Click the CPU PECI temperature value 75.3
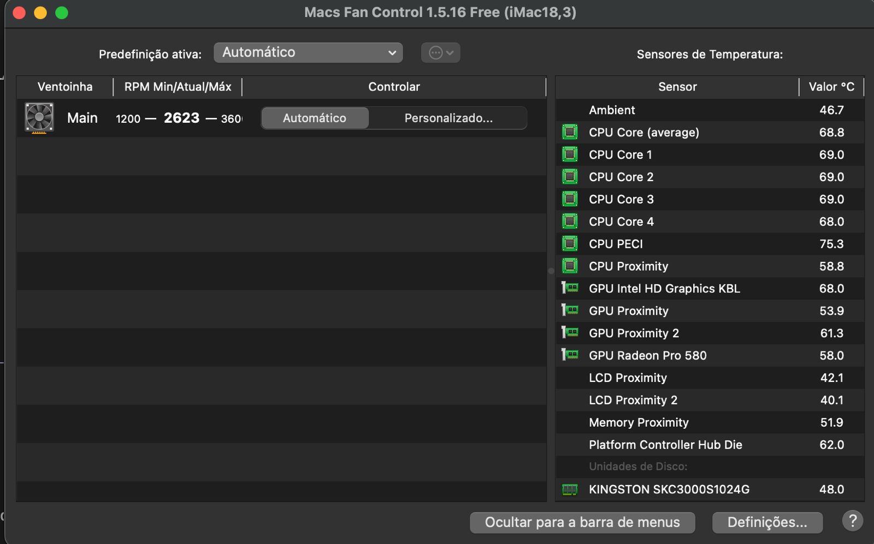 831,244
